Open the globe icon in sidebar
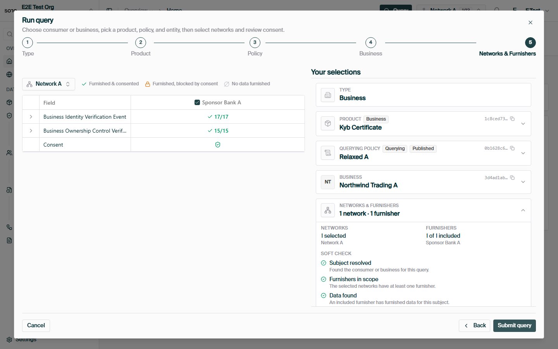This screenshot has width=558, height=349. pos(9,74)
